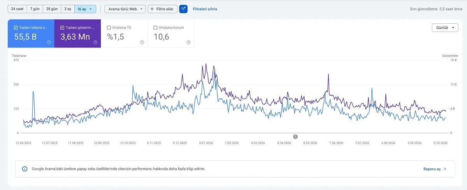This screenshot has width=467, height=190.
Task: Click the plus icon of Filtre ekle
Action: 152,9
